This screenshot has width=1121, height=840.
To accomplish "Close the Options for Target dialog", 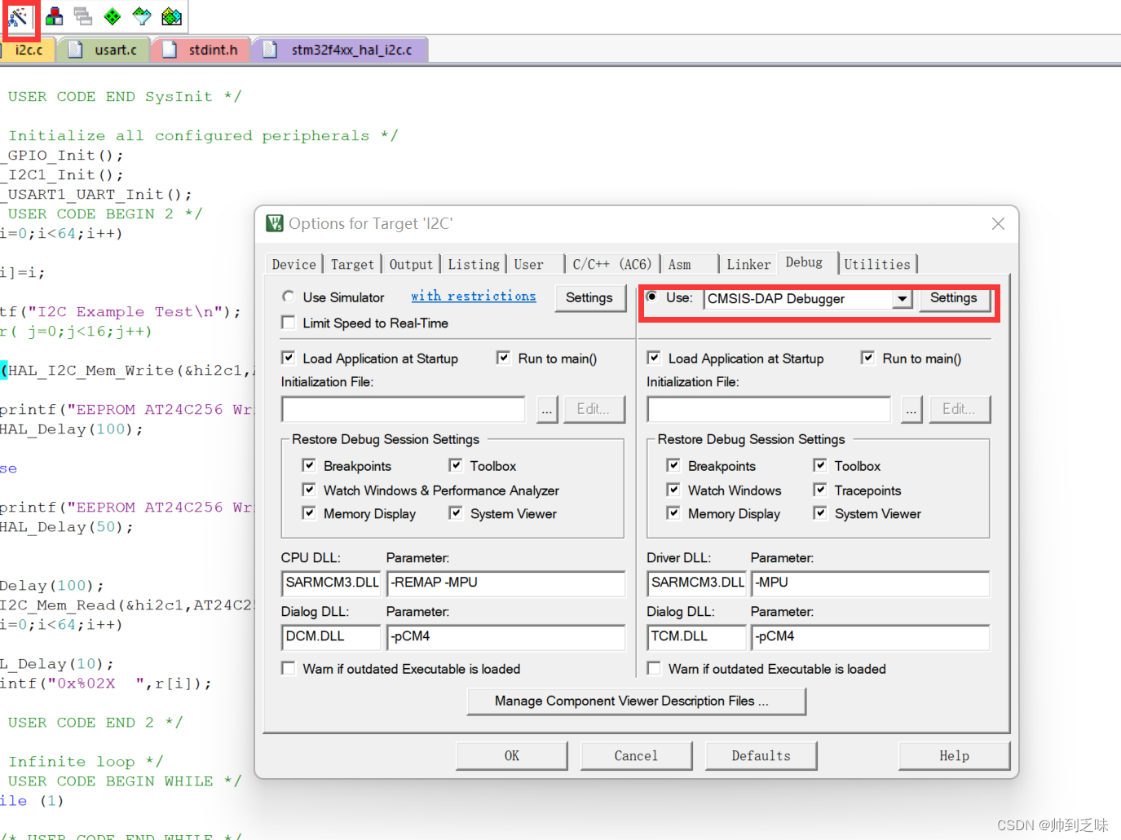I will pyautogui.click(x=998, y=223).
